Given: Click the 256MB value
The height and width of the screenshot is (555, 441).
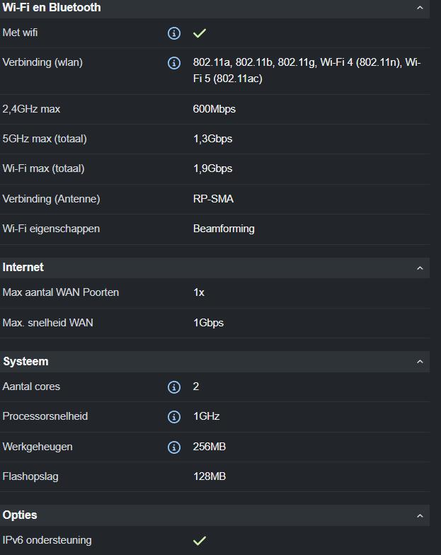Looking at the screenshot, I should tap(210, 447).
